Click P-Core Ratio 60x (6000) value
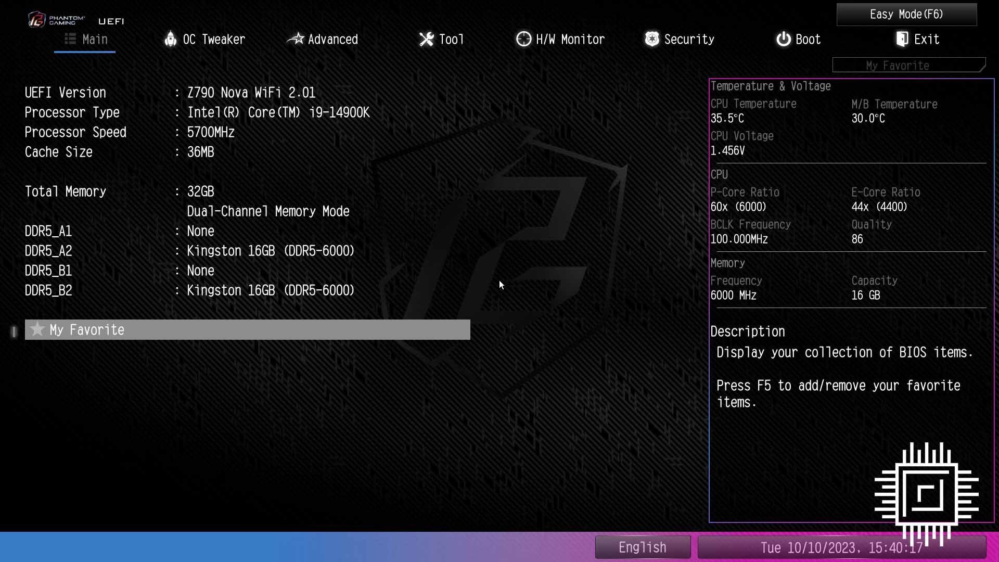This screenshot has width=999, height=562. 738,207
